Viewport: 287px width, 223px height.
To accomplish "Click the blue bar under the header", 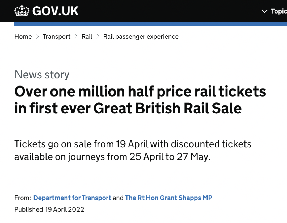I will pos(150,24).
